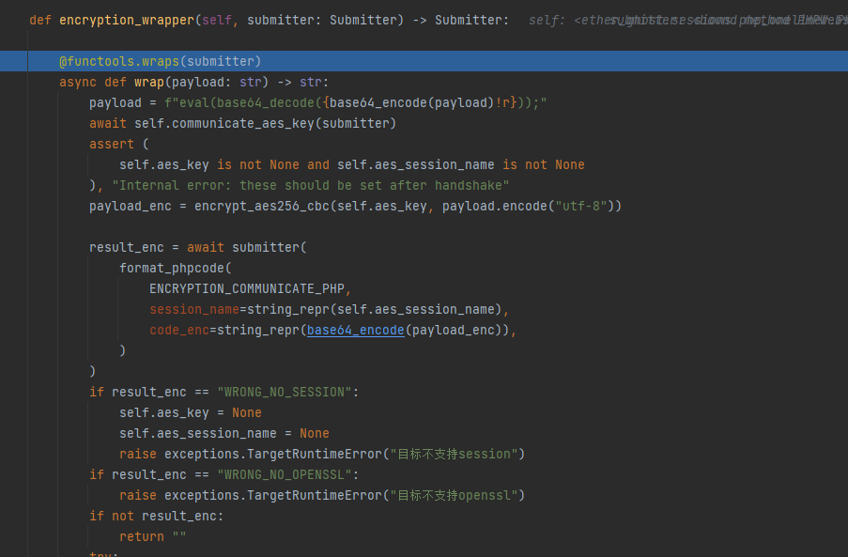Click the 'return ""' statement

(x=153, y=536)
